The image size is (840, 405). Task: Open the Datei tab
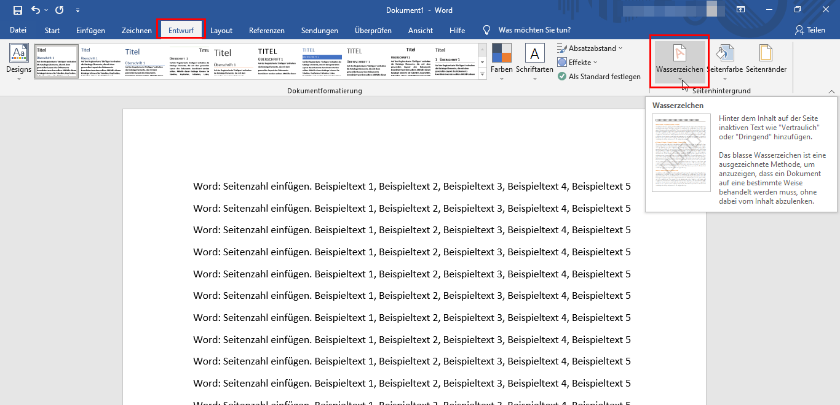click(18, 30)
